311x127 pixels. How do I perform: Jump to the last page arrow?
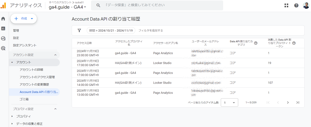click(x=298, y=102)
